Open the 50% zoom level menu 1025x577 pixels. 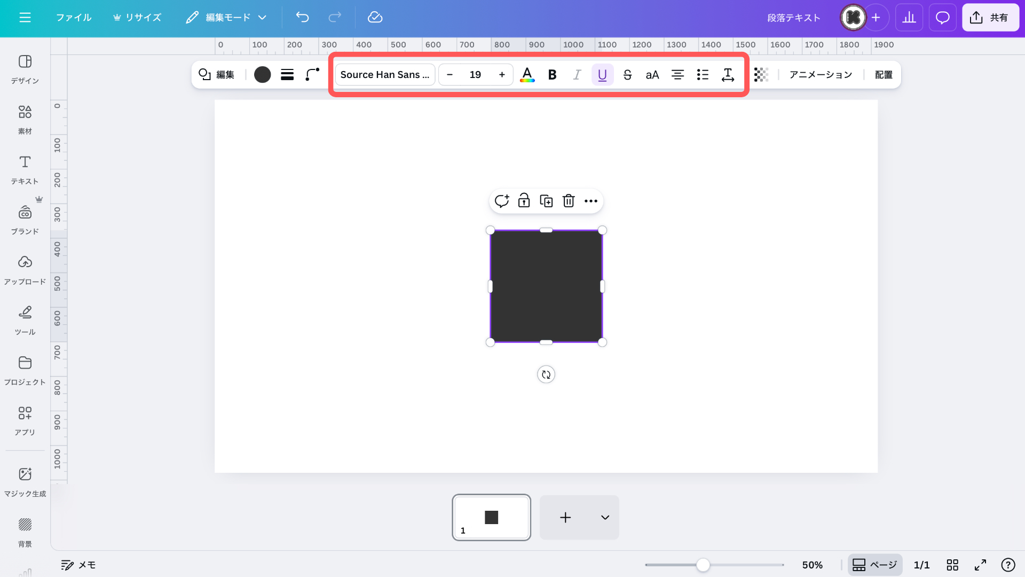[x=812, y=565]
